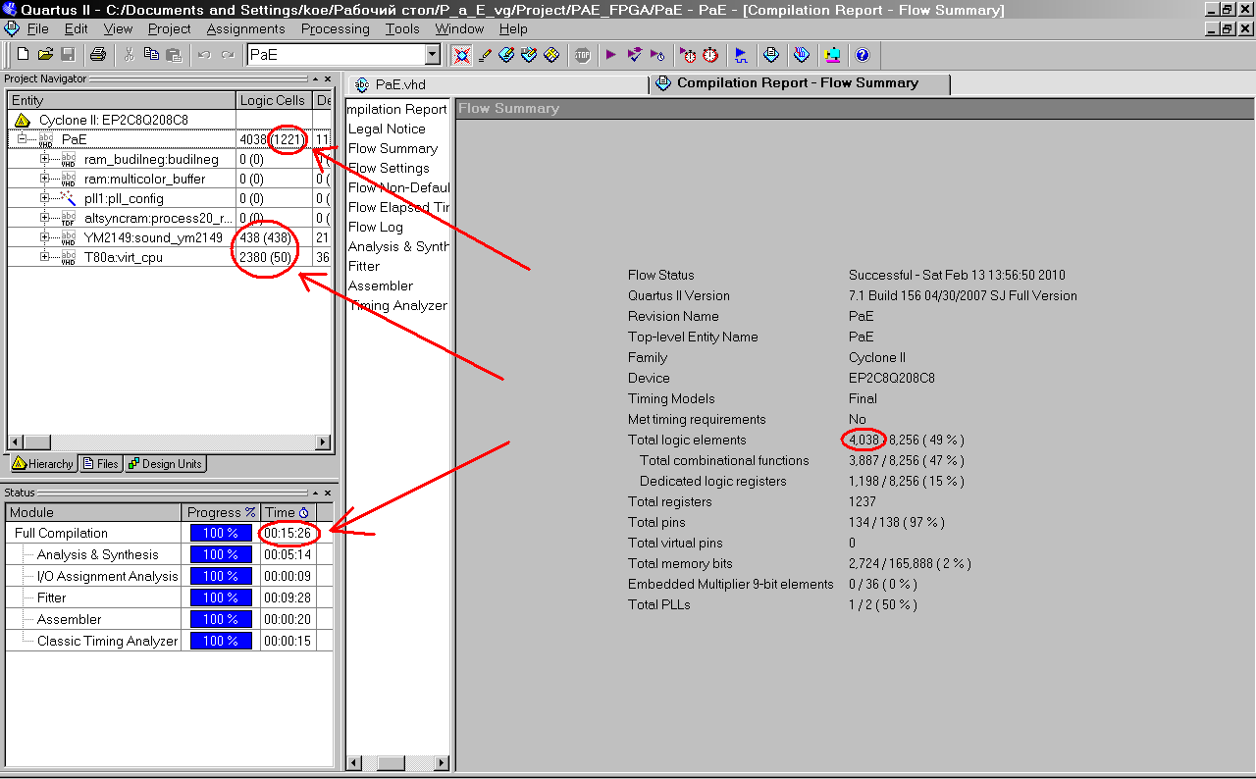This screenshot has width=1256, height=779.
Task: Select Fitter in the compilation report tree
Action: click(364, 266)
